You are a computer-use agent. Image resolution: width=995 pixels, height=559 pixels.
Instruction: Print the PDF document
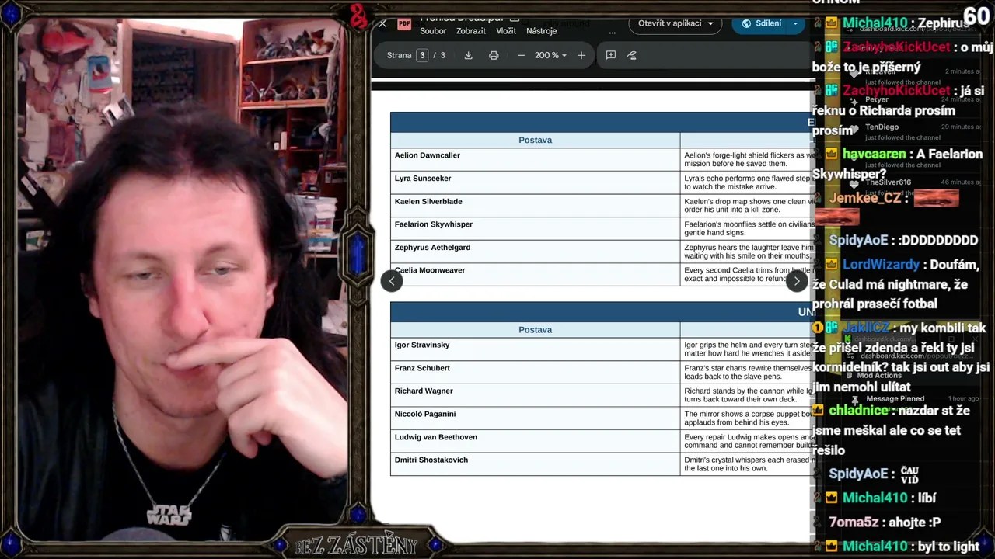point(494,55)
